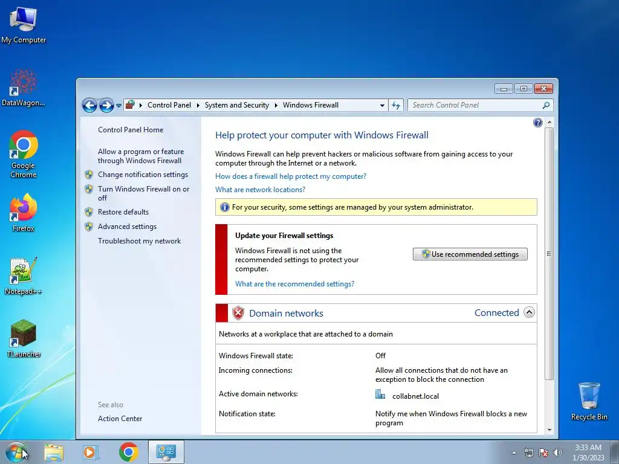Open How does a firewall help link
This screenshot has width=619, height=464.
click(x=291, y=176)
